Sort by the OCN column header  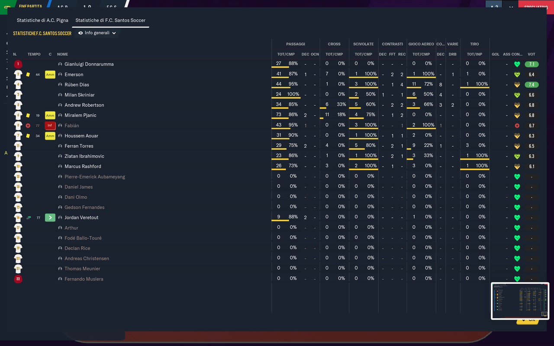(x=315, y=54)
